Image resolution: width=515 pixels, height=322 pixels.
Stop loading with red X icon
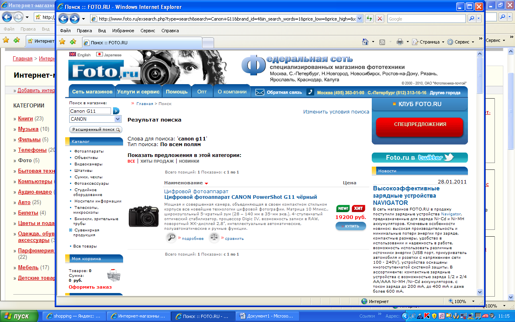[379, 19]
